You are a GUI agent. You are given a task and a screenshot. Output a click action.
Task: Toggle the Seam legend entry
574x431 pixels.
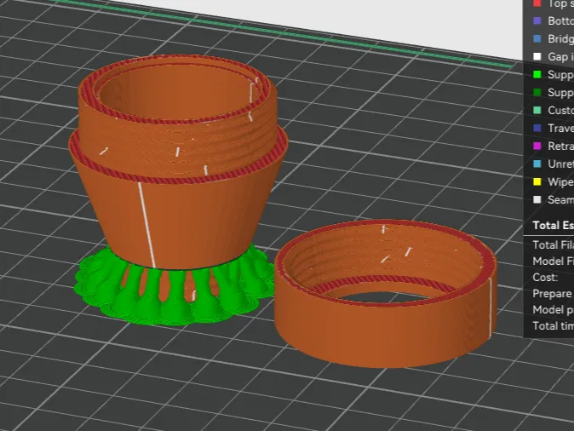point(553,199)
